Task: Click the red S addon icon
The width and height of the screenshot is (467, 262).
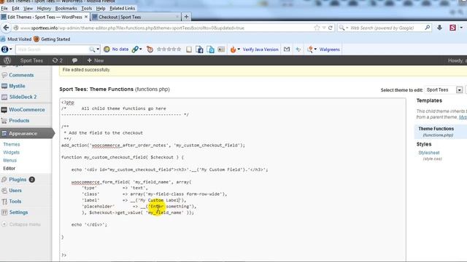Action: click(452, 28)
